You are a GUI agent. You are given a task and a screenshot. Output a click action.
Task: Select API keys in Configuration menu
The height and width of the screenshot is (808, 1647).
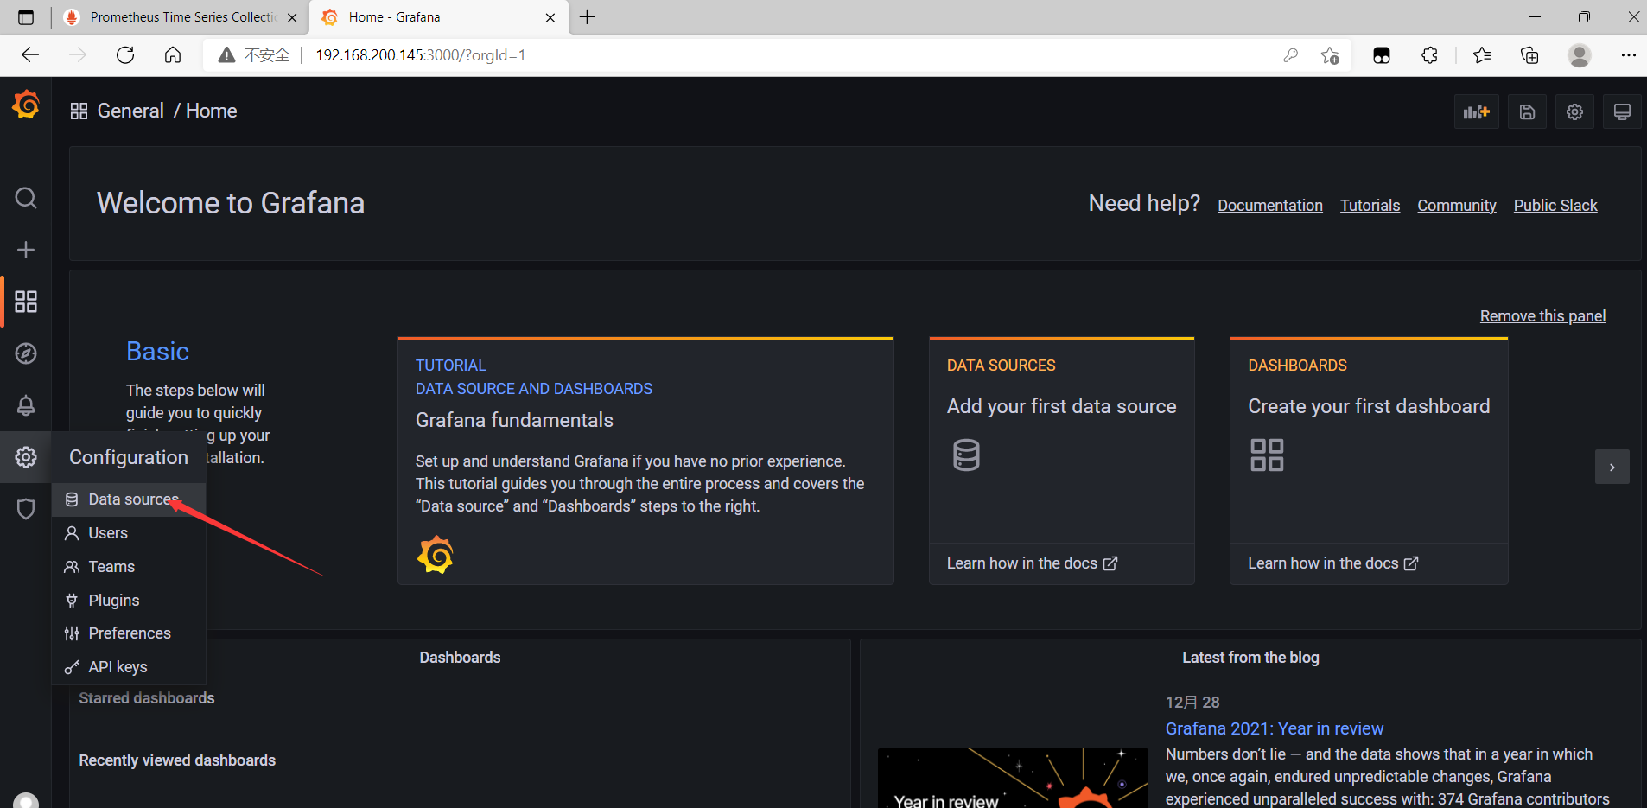pos(129,667)
